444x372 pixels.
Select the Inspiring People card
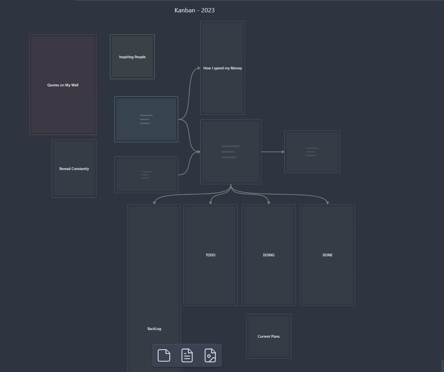[132, 57]
